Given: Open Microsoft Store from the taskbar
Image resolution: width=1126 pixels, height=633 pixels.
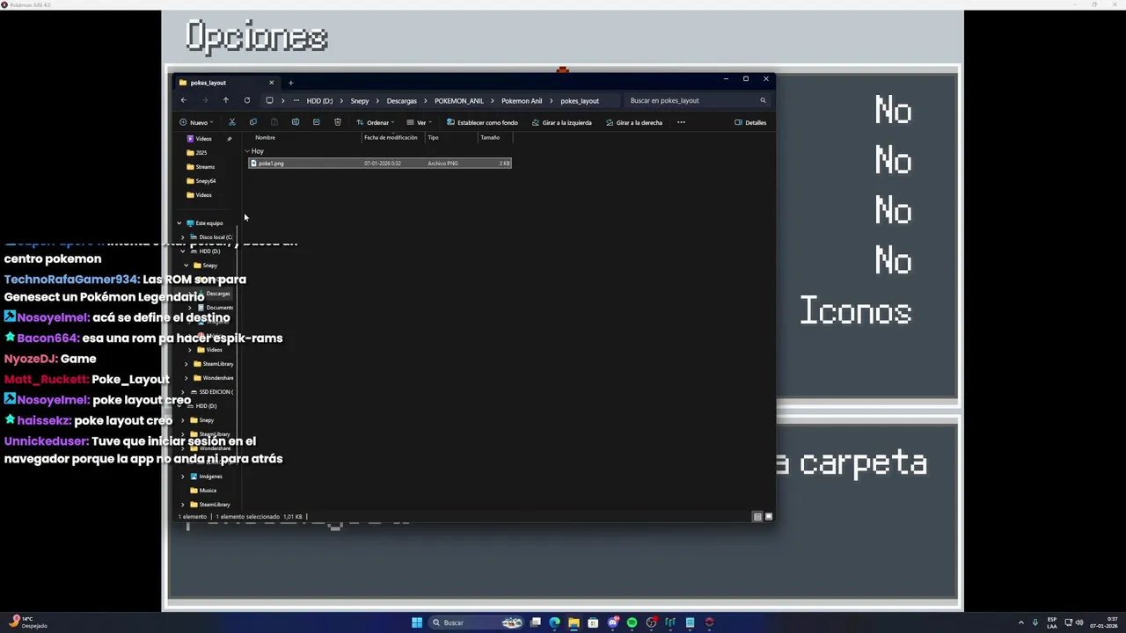Looking at the screenshot, I should (593, 622).
